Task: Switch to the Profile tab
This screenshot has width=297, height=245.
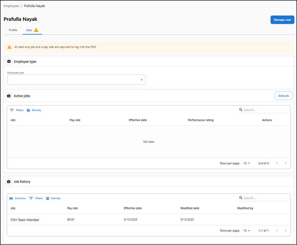Action: tap(13, 30)
